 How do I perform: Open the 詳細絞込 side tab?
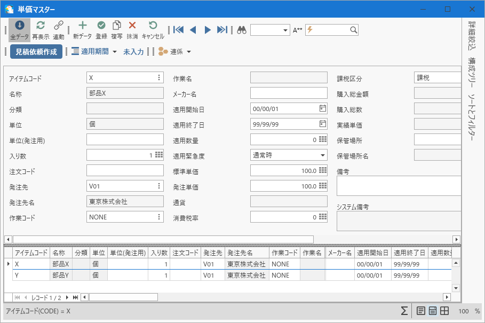(472, 36)
